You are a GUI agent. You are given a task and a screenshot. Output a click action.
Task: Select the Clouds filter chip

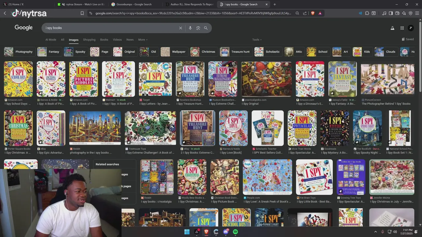click(385, 52)
